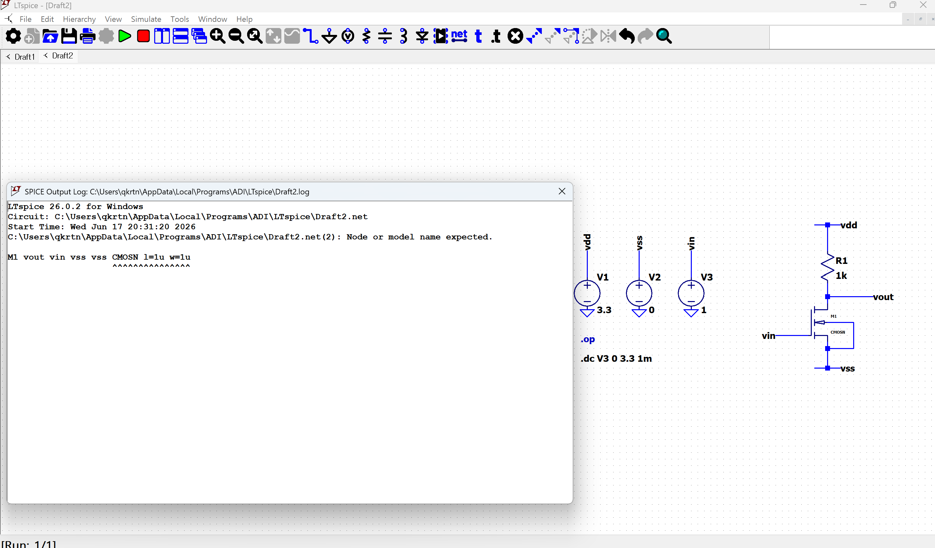Open the Tools menu
This screenshot has height=548, width=935.
point(180,19)
